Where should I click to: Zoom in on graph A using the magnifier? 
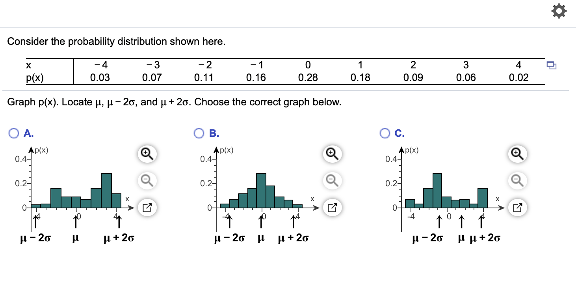[146, 154]
